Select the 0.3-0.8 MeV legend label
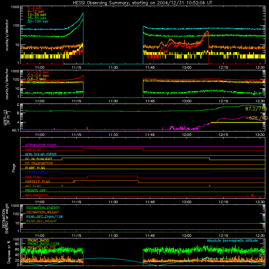The image size is (269, 269). [38, 76]
